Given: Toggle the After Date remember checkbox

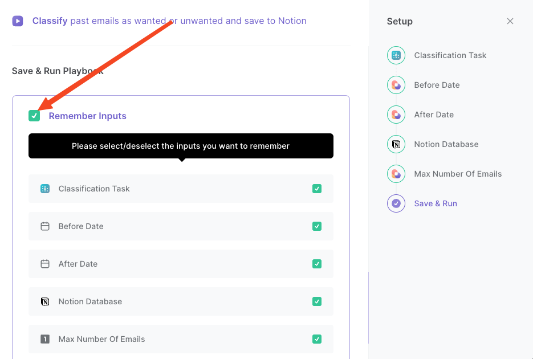Looking at the screenshot, I should tap(317, 264).
